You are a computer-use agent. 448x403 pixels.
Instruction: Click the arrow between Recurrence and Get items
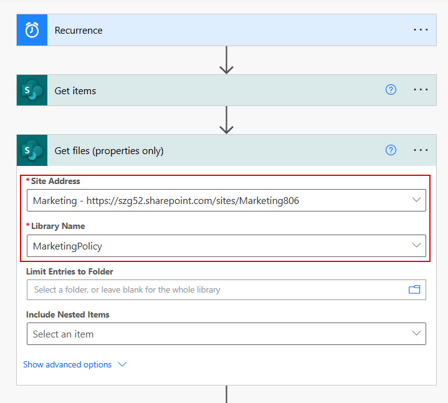tap(227, 60)
